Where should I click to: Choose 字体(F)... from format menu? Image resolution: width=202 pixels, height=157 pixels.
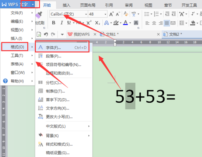pyautogui.click(x=64, y=48)
